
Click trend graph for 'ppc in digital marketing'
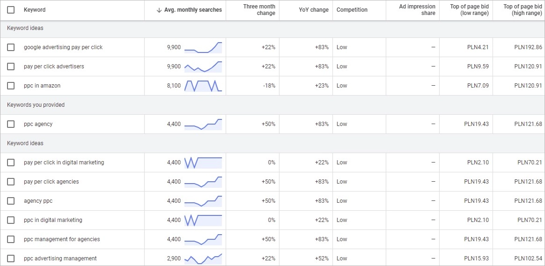point(203,220)
